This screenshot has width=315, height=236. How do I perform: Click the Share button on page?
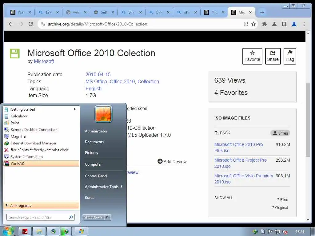coord(273,56)
